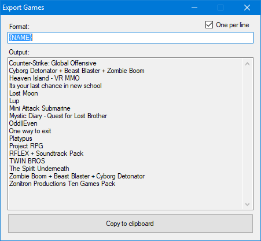Copy the output to clipboard

pyautogui.click(x=130, y=224)
